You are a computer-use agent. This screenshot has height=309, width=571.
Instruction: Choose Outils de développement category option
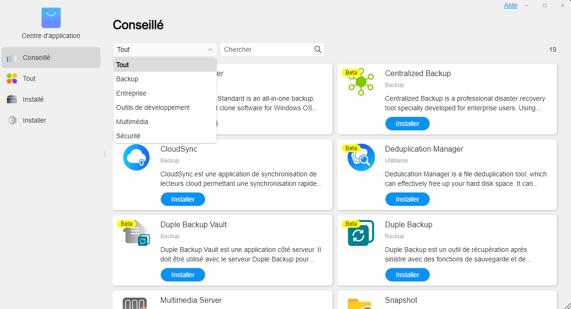tap(153, 107)
